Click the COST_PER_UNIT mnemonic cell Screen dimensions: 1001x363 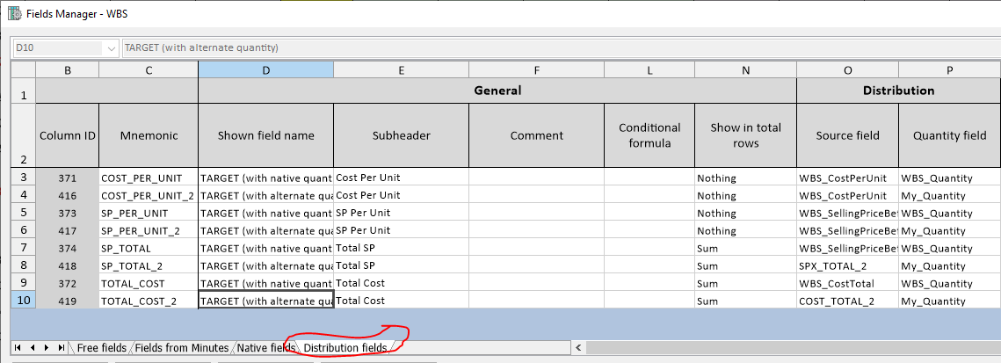[149, 178]
